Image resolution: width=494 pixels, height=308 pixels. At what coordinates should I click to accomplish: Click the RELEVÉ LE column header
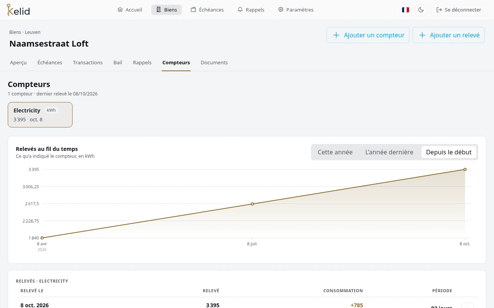coord(32,291)
